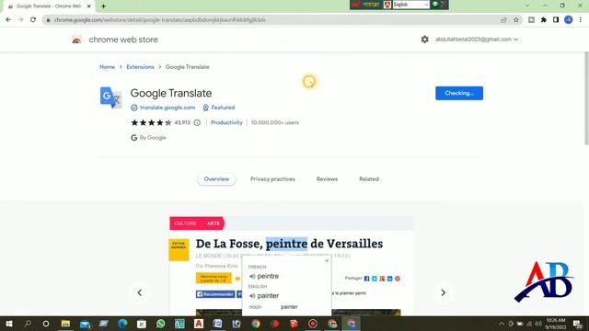Toggle the Chrome side panel icon
589x331 pixels.
(556, 20)
